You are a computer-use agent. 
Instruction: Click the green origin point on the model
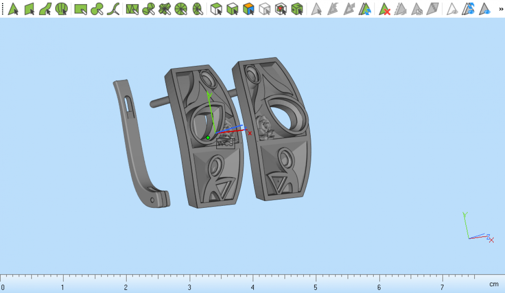pos(208,138)
